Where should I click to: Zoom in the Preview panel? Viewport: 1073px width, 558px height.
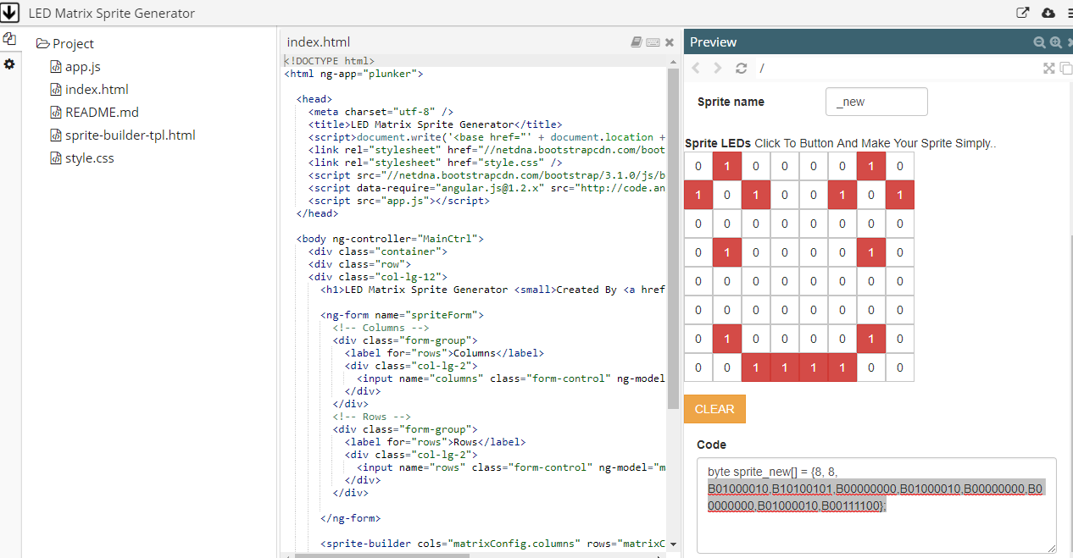pyautogui.click(x=1055, y=42)
